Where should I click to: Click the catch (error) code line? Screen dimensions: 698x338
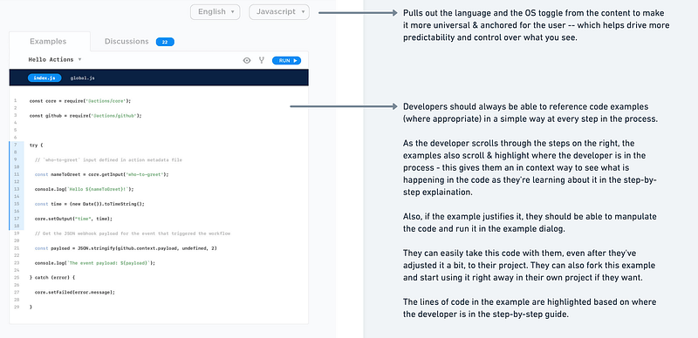[53, 278]
